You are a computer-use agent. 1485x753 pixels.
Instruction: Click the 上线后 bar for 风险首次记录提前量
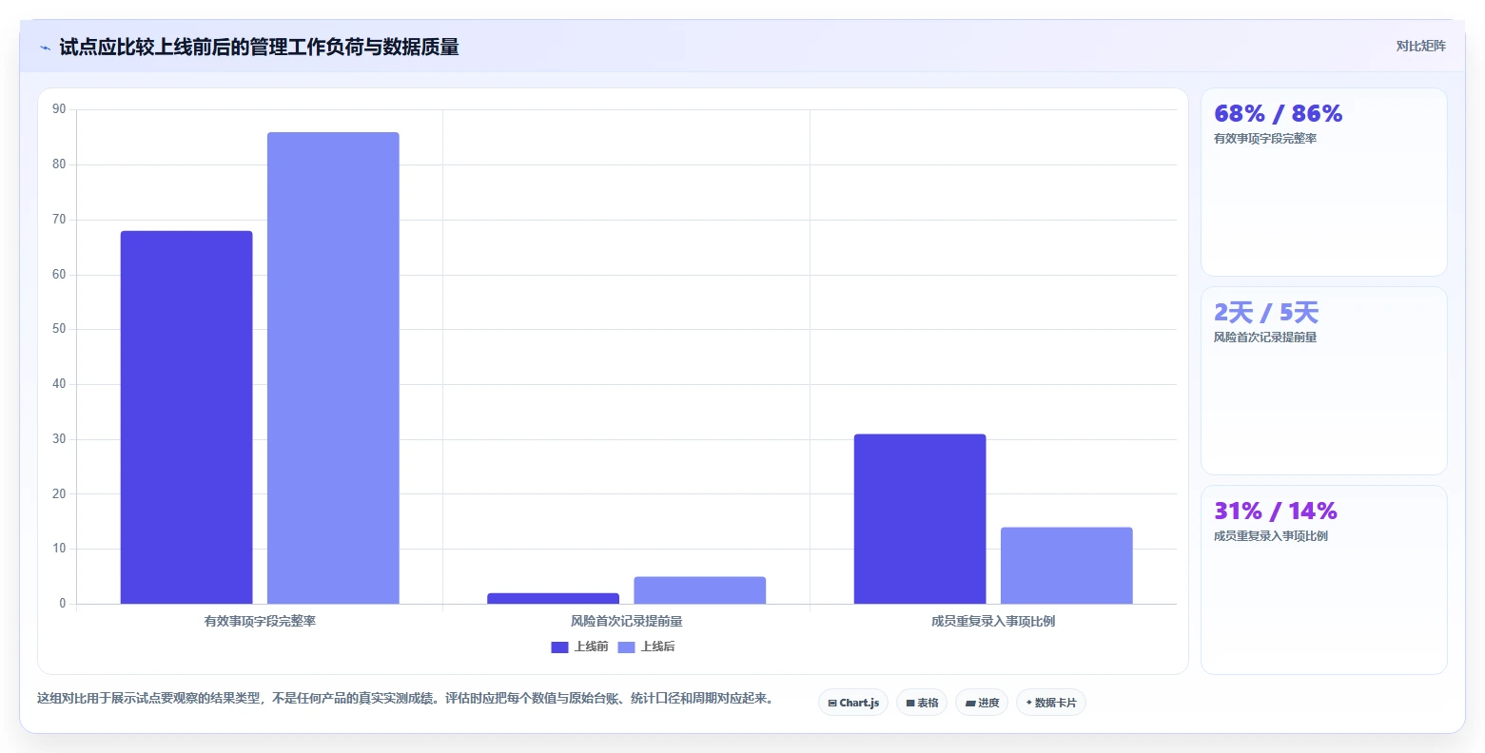tap(699, 590)
